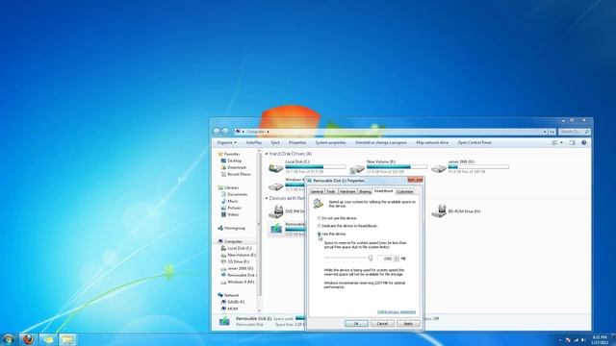Click the volume icon in system tray
Image resolution: width=616 pixels, height=346 pixels.
[583, 339]
